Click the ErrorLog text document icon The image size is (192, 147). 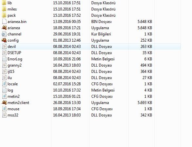click(x=4, y=59)
